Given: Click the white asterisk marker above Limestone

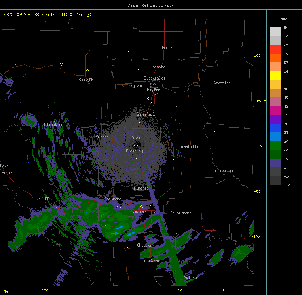Looking at the screenshot, I should click(x=54, y=121).
